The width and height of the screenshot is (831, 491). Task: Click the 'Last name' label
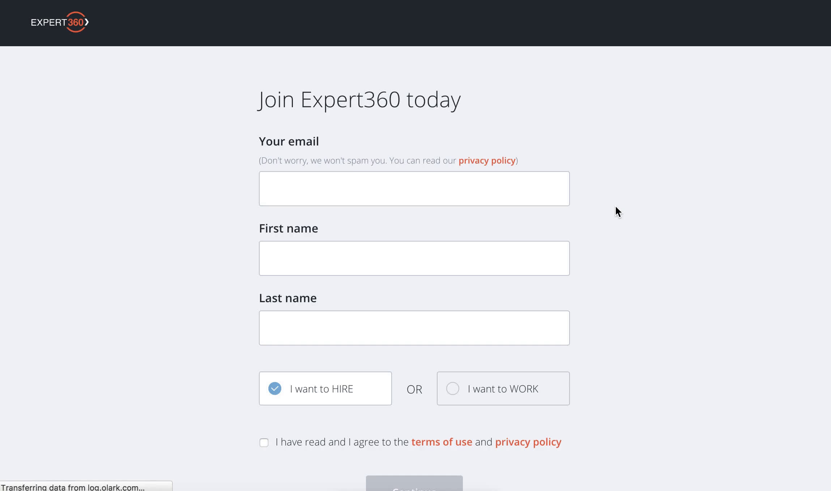(x=287, y=298)
